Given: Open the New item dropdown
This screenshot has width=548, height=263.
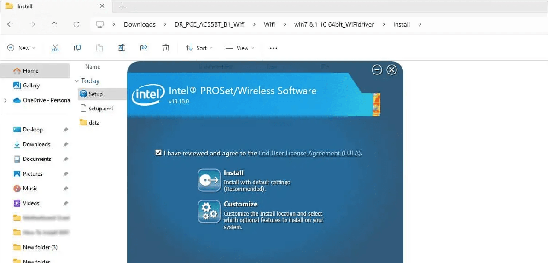Looking at the screenshot, I should (21, 48).
